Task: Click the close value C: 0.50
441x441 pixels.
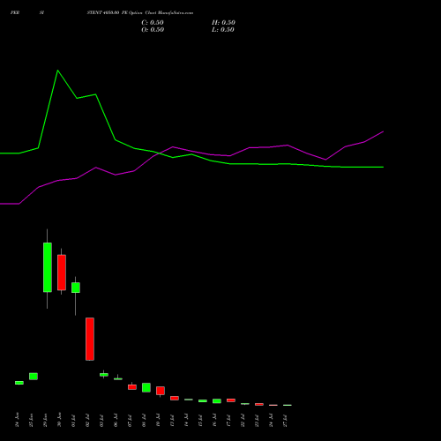Action: pyautogui.click(x=153, y=23)
